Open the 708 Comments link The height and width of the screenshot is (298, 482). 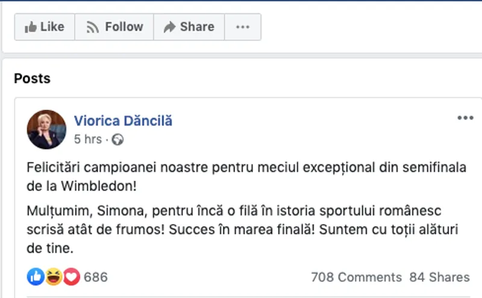click(x=356, y=277)
